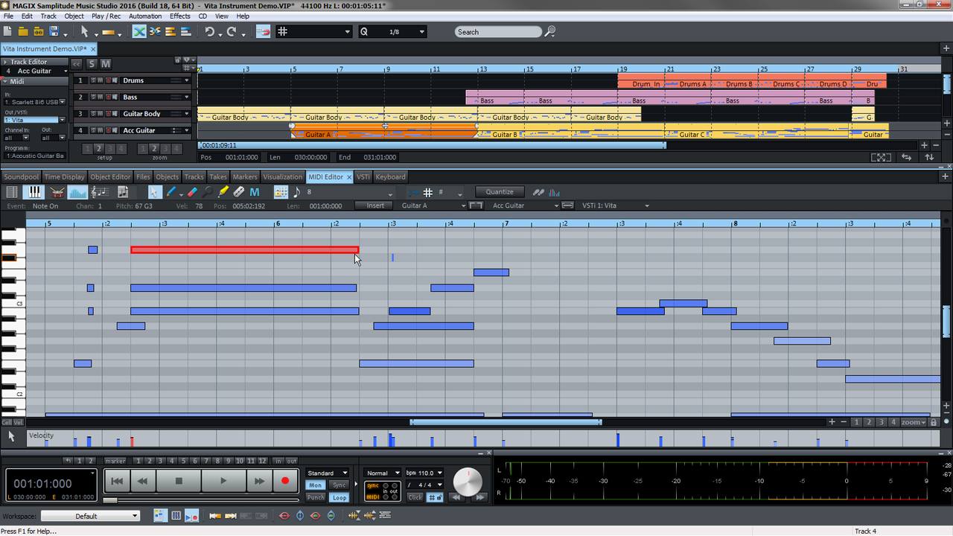Screen dimensions: 953x536
Task: Toggle Loop playback mode
Action: (339, 497)
